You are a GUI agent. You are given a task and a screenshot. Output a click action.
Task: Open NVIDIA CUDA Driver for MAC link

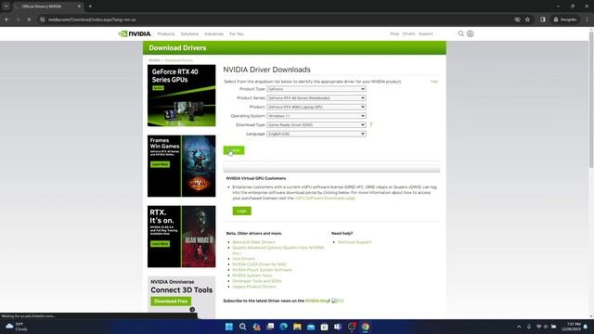coord(260,264)
